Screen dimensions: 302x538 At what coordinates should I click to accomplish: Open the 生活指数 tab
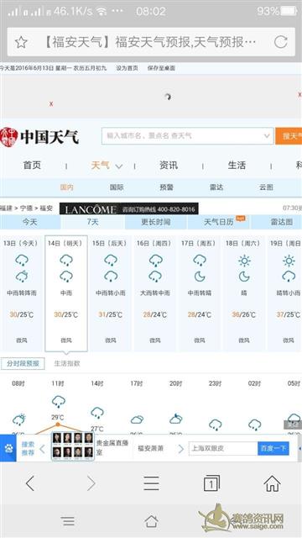(x=67, y=364)
